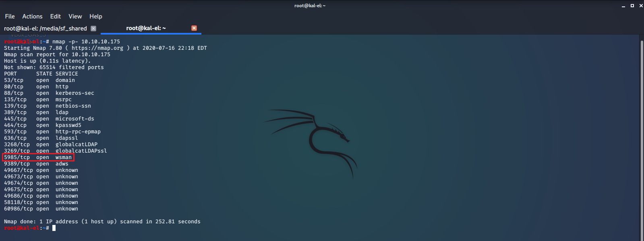Click the 'Nmap done: 1 IP address' summary line

(102, 222)
